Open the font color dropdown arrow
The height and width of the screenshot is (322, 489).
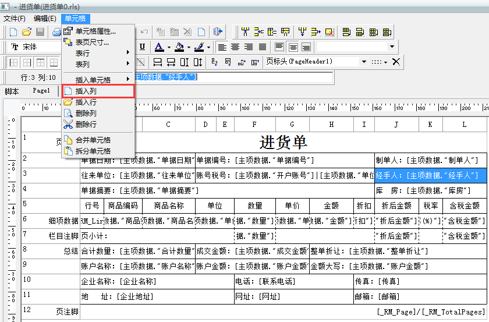(169, 47)
